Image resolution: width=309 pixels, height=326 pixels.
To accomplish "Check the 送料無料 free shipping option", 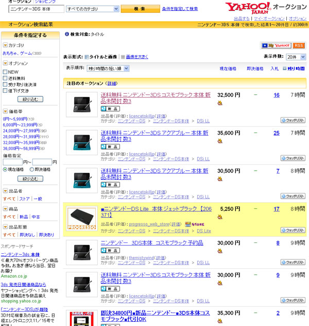I will (5, 78).
